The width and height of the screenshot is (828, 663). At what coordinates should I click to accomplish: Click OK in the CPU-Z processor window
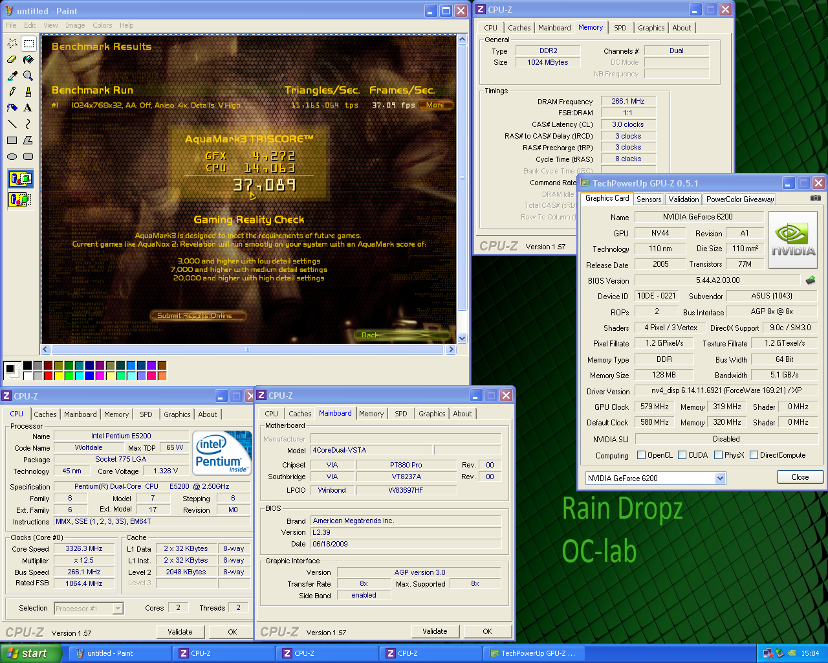pos(232,632)
